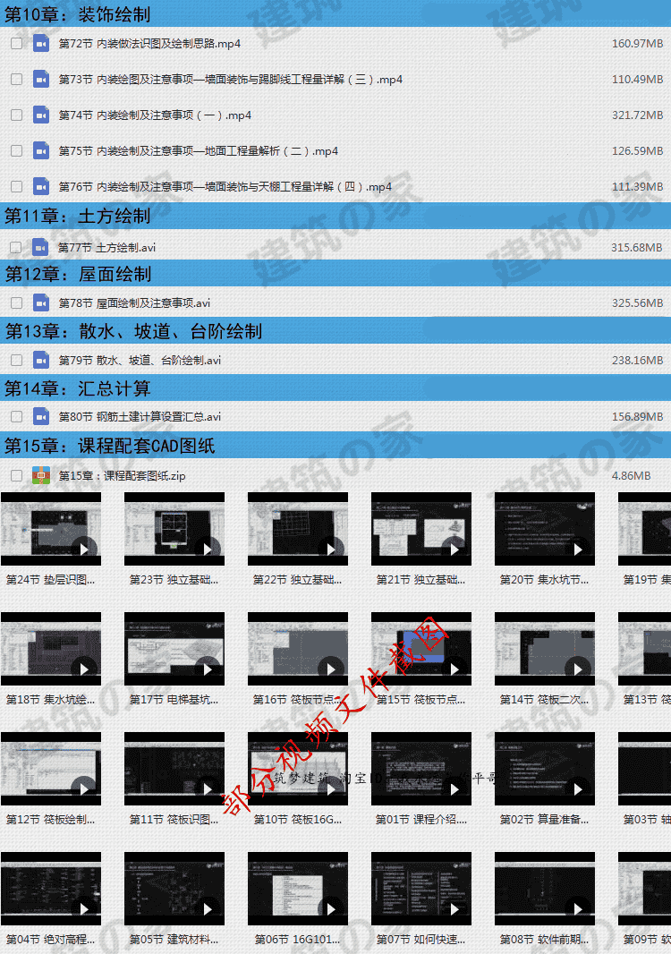The height and width of the screenshot is (954, 671).
Task: Click the video file icon of 第72节
Action: point(41,44)
